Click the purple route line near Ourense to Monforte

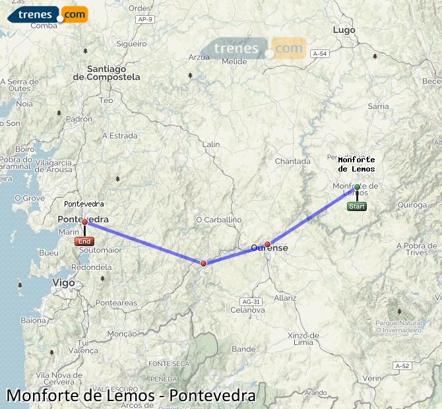(x=310, y=216)
